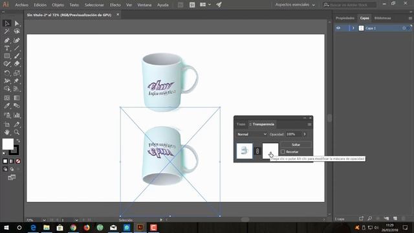Switch to Draw Behind mode

12,169
